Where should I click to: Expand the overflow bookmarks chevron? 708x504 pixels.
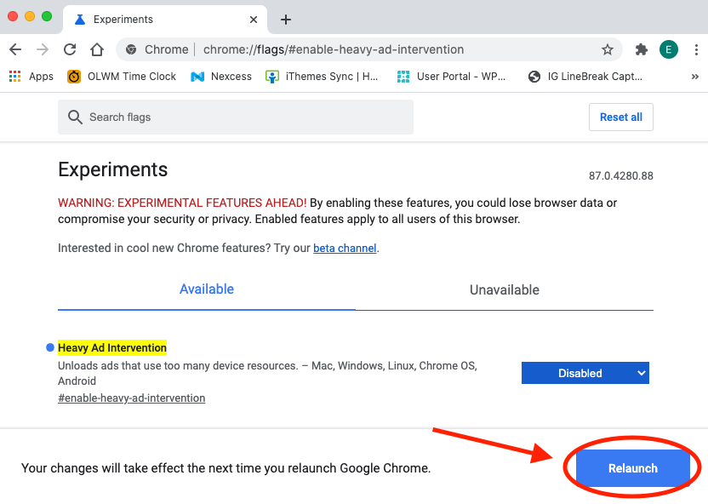pos(694,76)
